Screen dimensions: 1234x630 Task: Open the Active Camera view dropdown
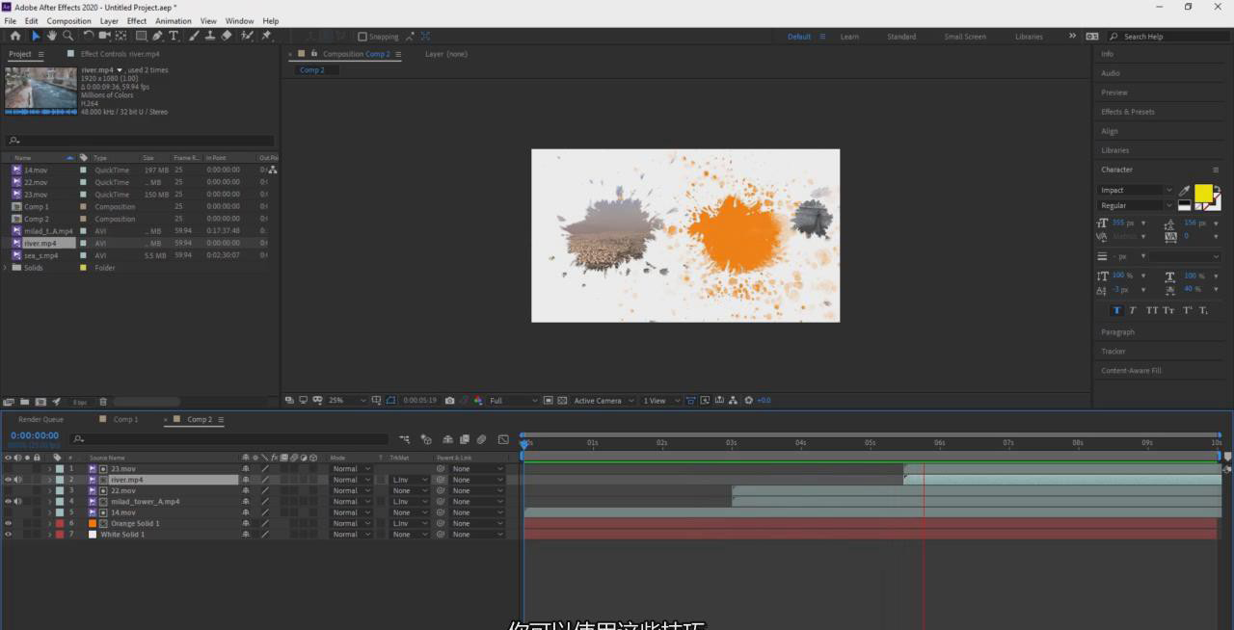604,401
